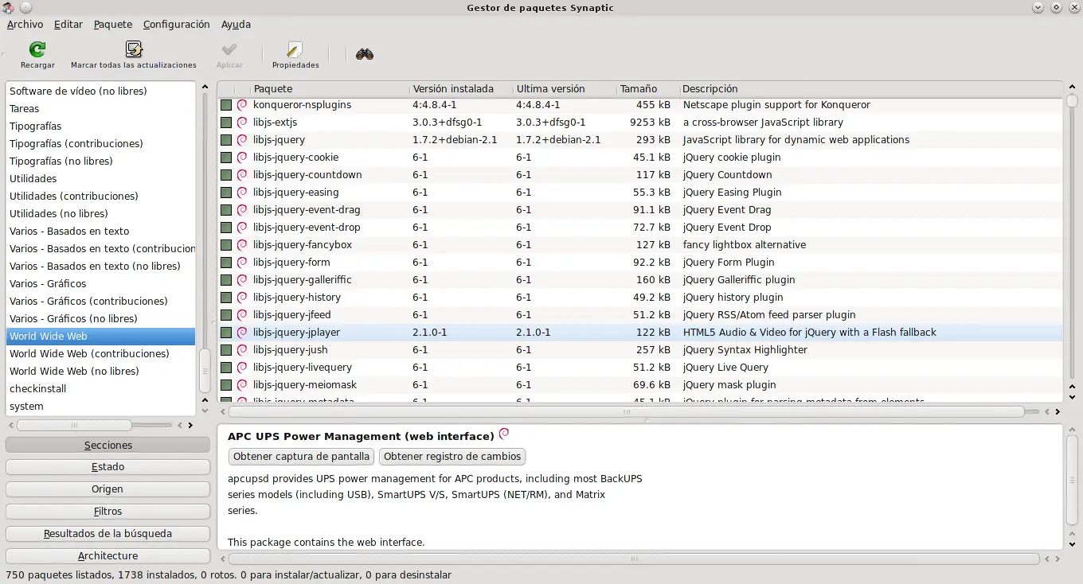The width and height of the screenshot is (1083, 584).
Task: Click the Synaptic window menu icon in title bar
Action: click(x=8, y=7)
